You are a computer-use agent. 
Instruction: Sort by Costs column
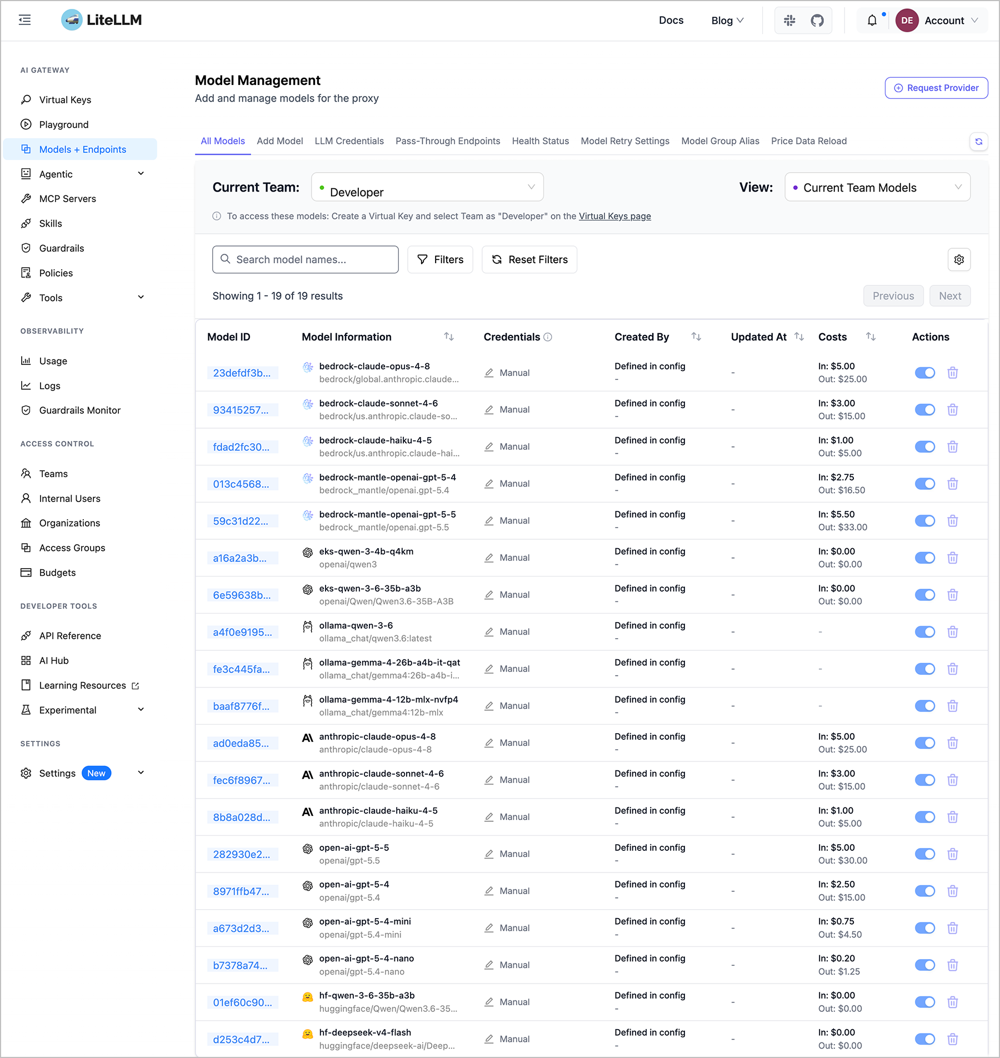(871, 337)
